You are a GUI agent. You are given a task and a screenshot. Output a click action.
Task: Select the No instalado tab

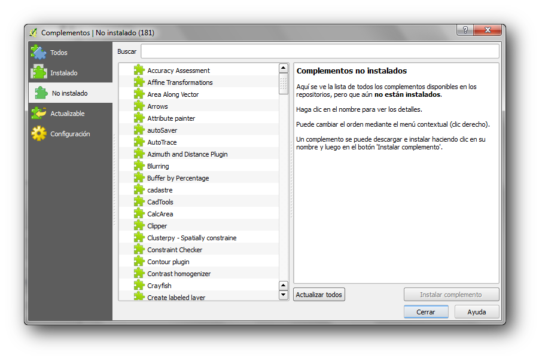coord(70,93)
